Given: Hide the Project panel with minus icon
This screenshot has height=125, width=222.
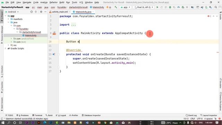Looking at the screenshot, I should [x=45, y=12].
